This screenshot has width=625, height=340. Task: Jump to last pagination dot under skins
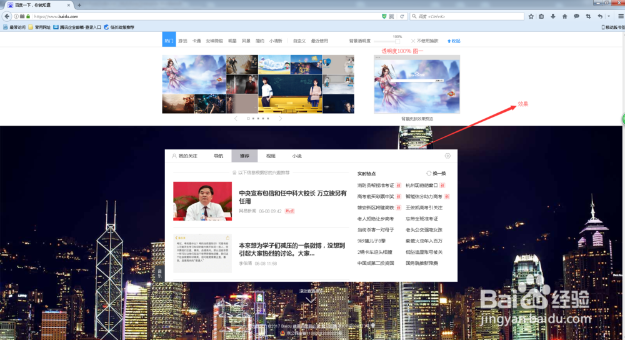(268, 118)
